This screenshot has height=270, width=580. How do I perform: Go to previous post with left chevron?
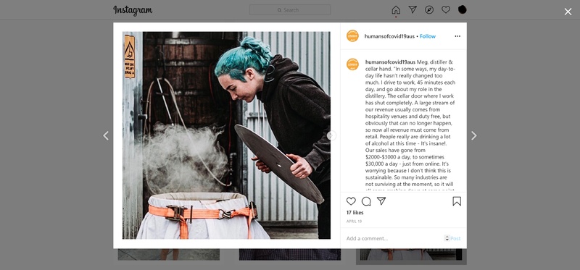point(106,135)
